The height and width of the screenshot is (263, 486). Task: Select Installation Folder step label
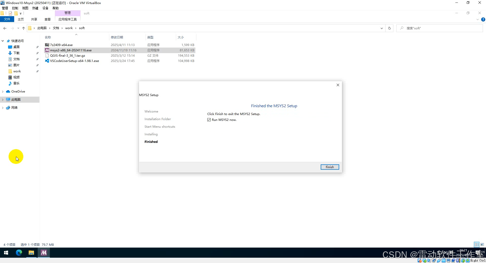pyautogui.click(x=157, y=119)
